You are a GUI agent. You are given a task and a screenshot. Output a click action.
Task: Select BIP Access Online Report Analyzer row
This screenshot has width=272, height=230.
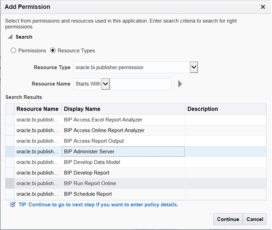[104, 130]
